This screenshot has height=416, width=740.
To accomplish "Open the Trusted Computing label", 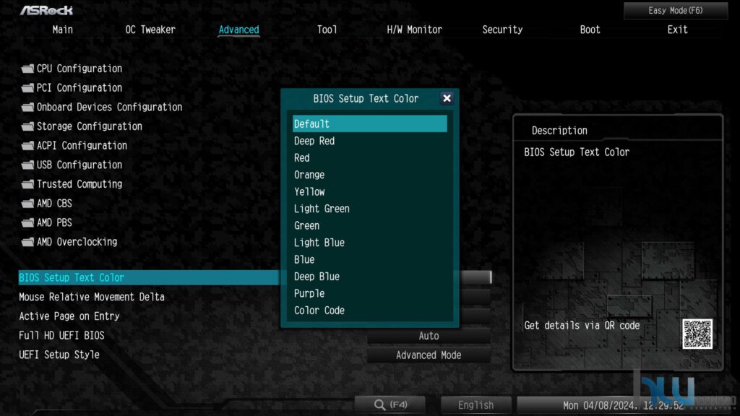I will pos(79,184).
